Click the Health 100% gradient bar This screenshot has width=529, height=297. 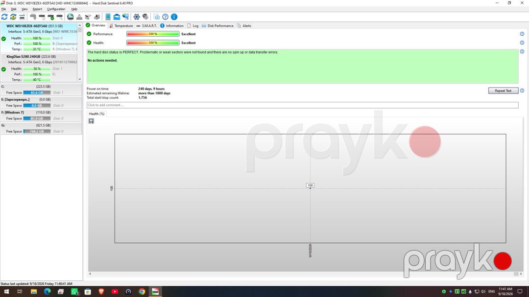[153, 43]
